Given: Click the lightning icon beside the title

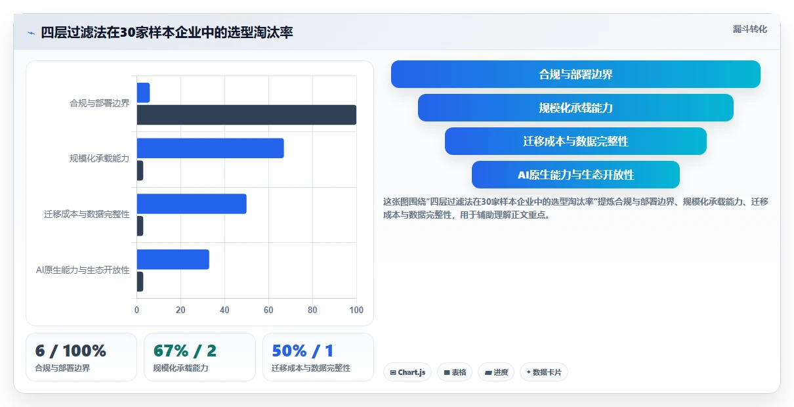Looking at the screenshot, I should pyautogui.click(x=31, y=33).
